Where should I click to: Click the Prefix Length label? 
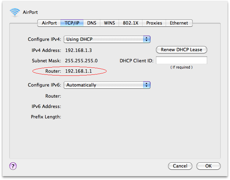pyautogui.click(x=46, y=117)
